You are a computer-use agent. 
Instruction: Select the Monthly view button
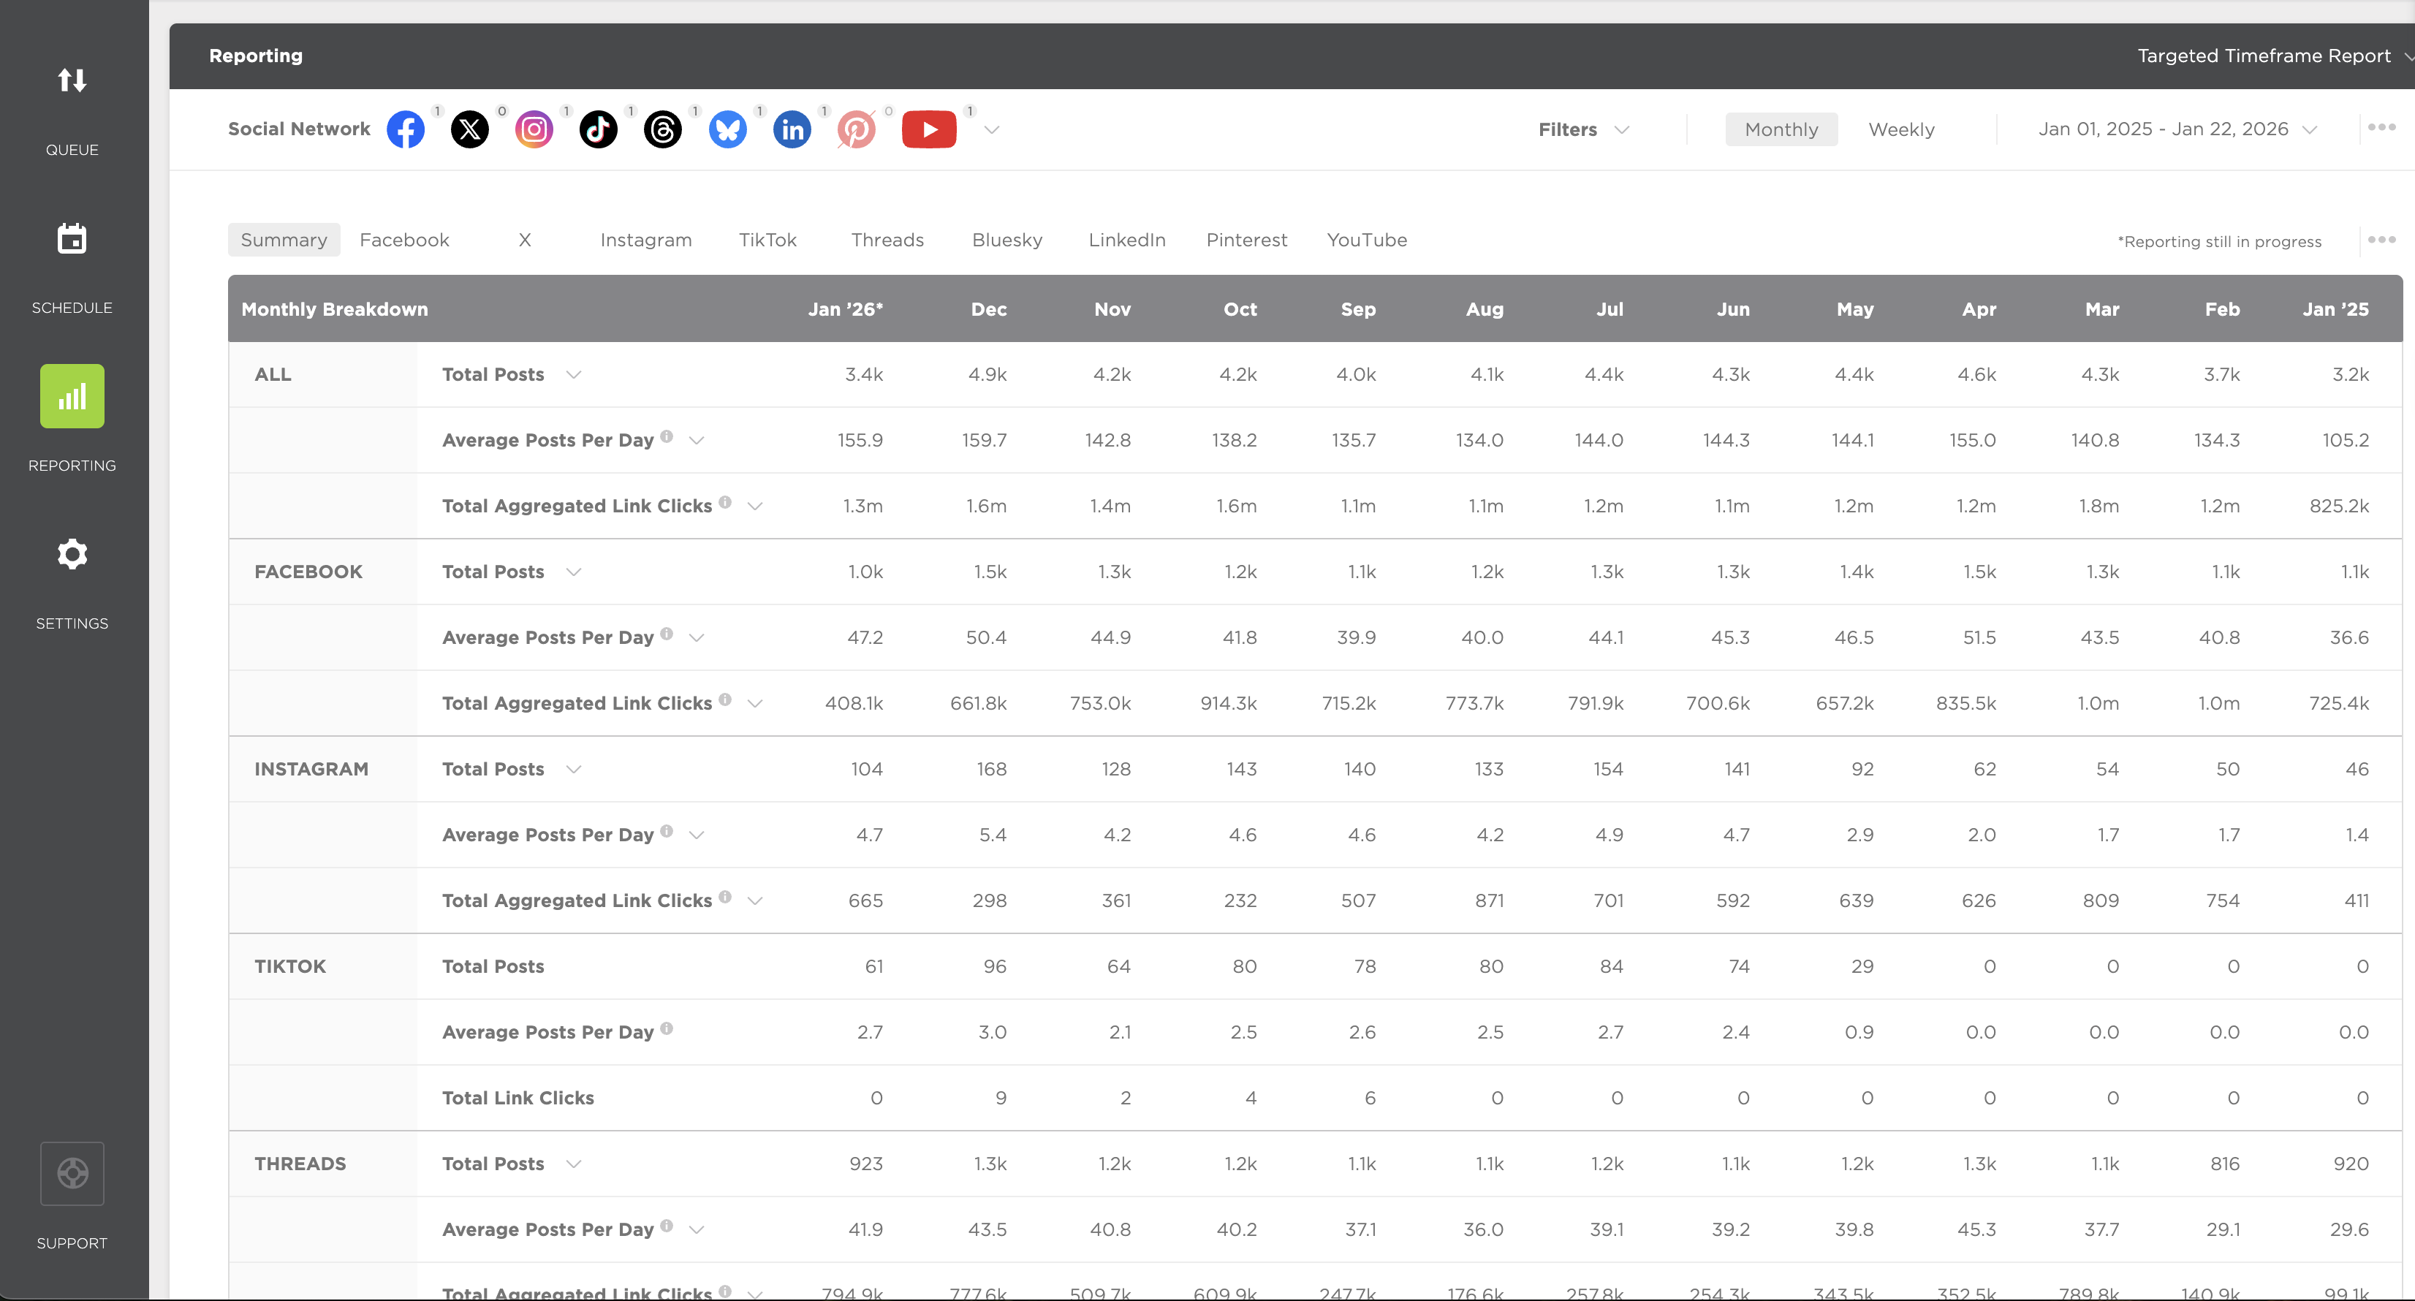(x=1781, y=129)
